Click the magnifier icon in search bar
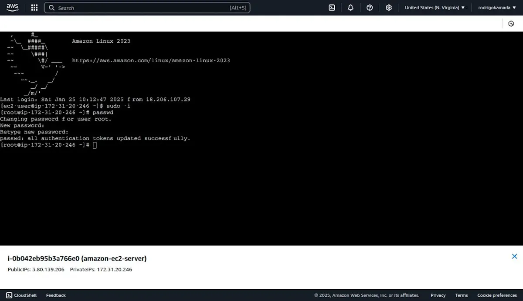Screen dimensions: 523x301 (52, 8)
